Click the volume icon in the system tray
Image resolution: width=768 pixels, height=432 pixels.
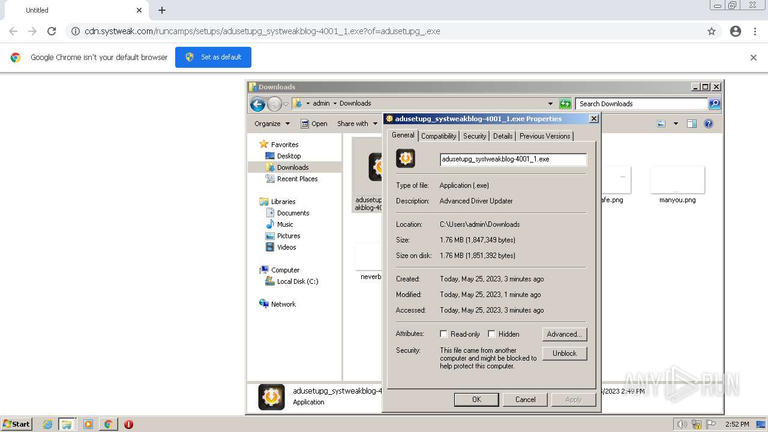[683, 424]
